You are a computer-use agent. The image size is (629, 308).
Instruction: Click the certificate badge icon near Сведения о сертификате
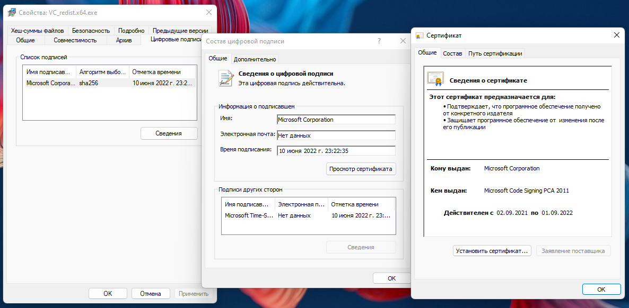pos(435,79)
